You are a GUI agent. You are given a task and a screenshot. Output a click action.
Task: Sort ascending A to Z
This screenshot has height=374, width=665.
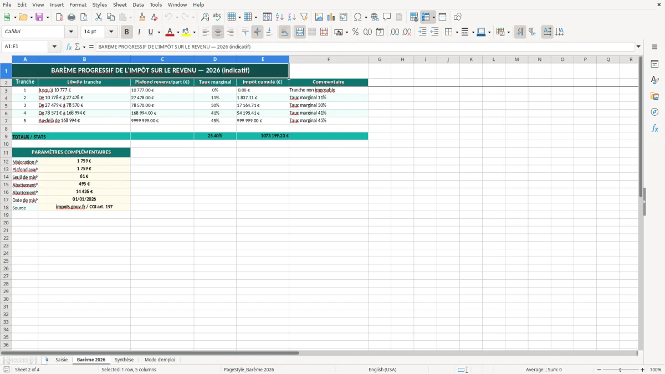tap(280, 17)
